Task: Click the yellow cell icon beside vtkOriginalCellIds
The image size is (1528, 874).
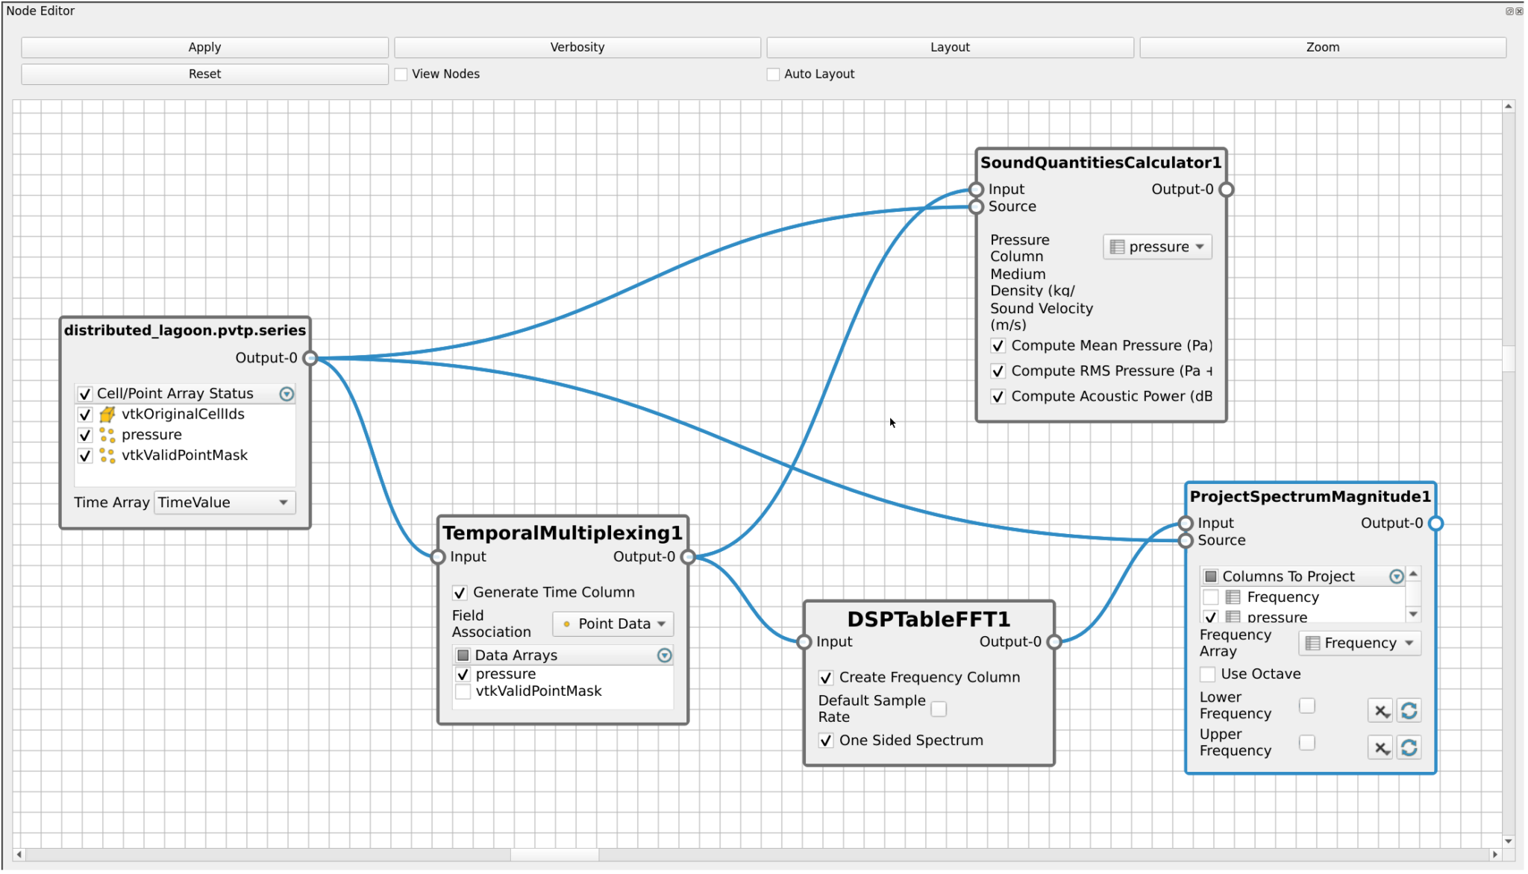Action: [x=107, y=414]
